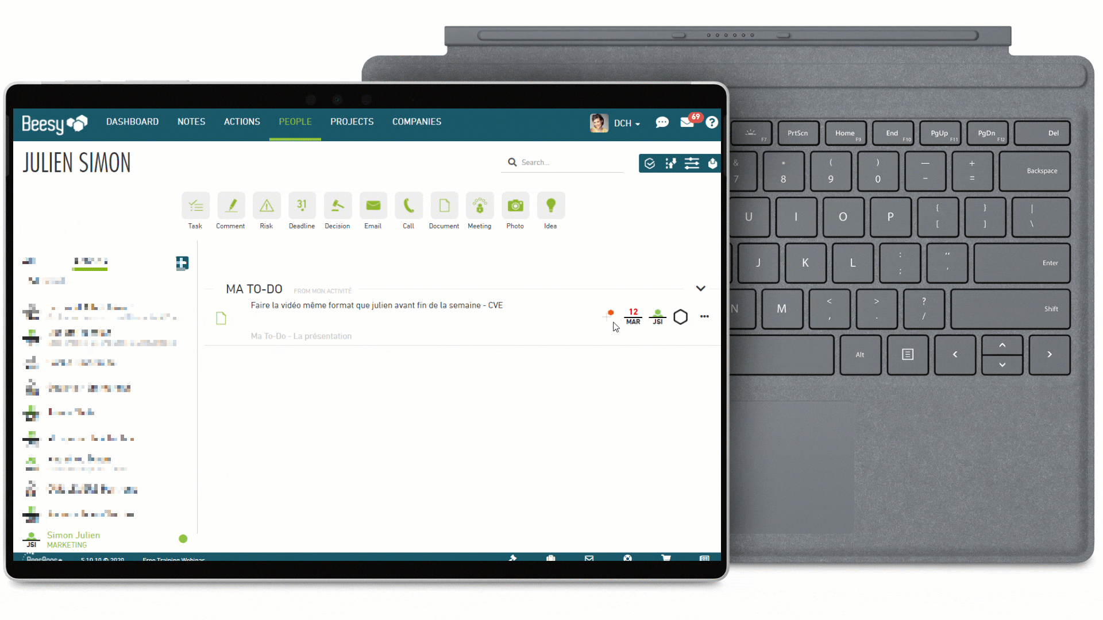Open the notifications bell icon
This screenshot has height=620, width=1103.
[688, 122]
